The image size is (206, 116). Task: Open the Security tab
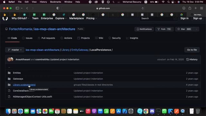point(115,38)
